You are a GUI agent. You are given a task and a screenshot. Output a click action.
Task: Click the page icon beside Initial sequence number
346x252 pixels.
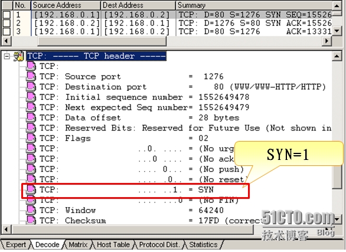(31, 97)
